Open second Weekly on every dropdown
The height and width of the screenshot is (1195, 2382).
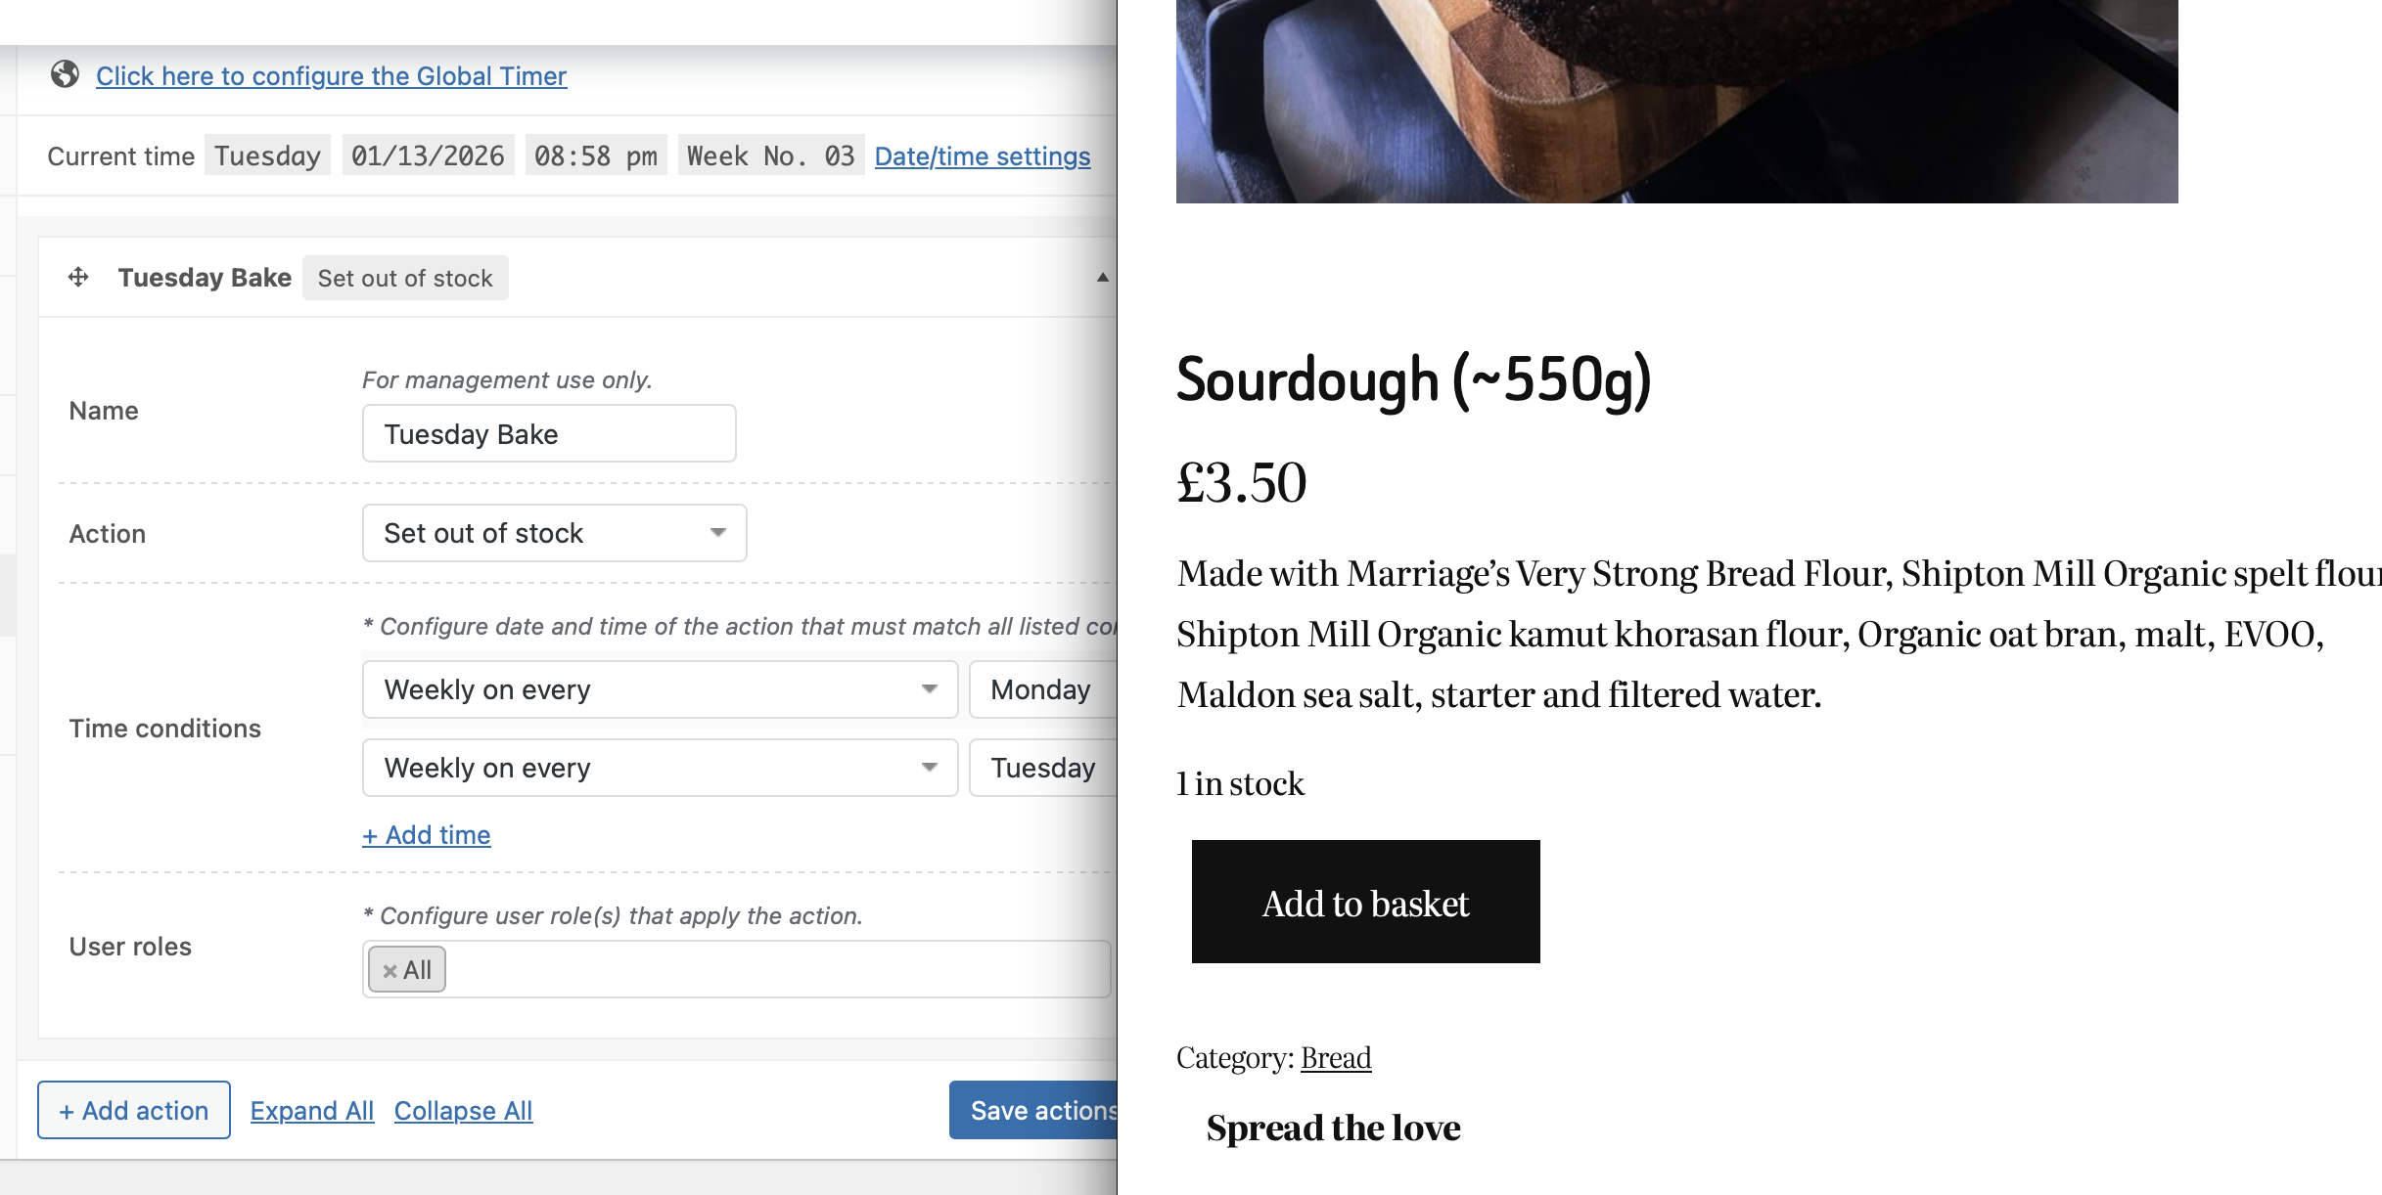pyautogui.click(x=660, y=768)
